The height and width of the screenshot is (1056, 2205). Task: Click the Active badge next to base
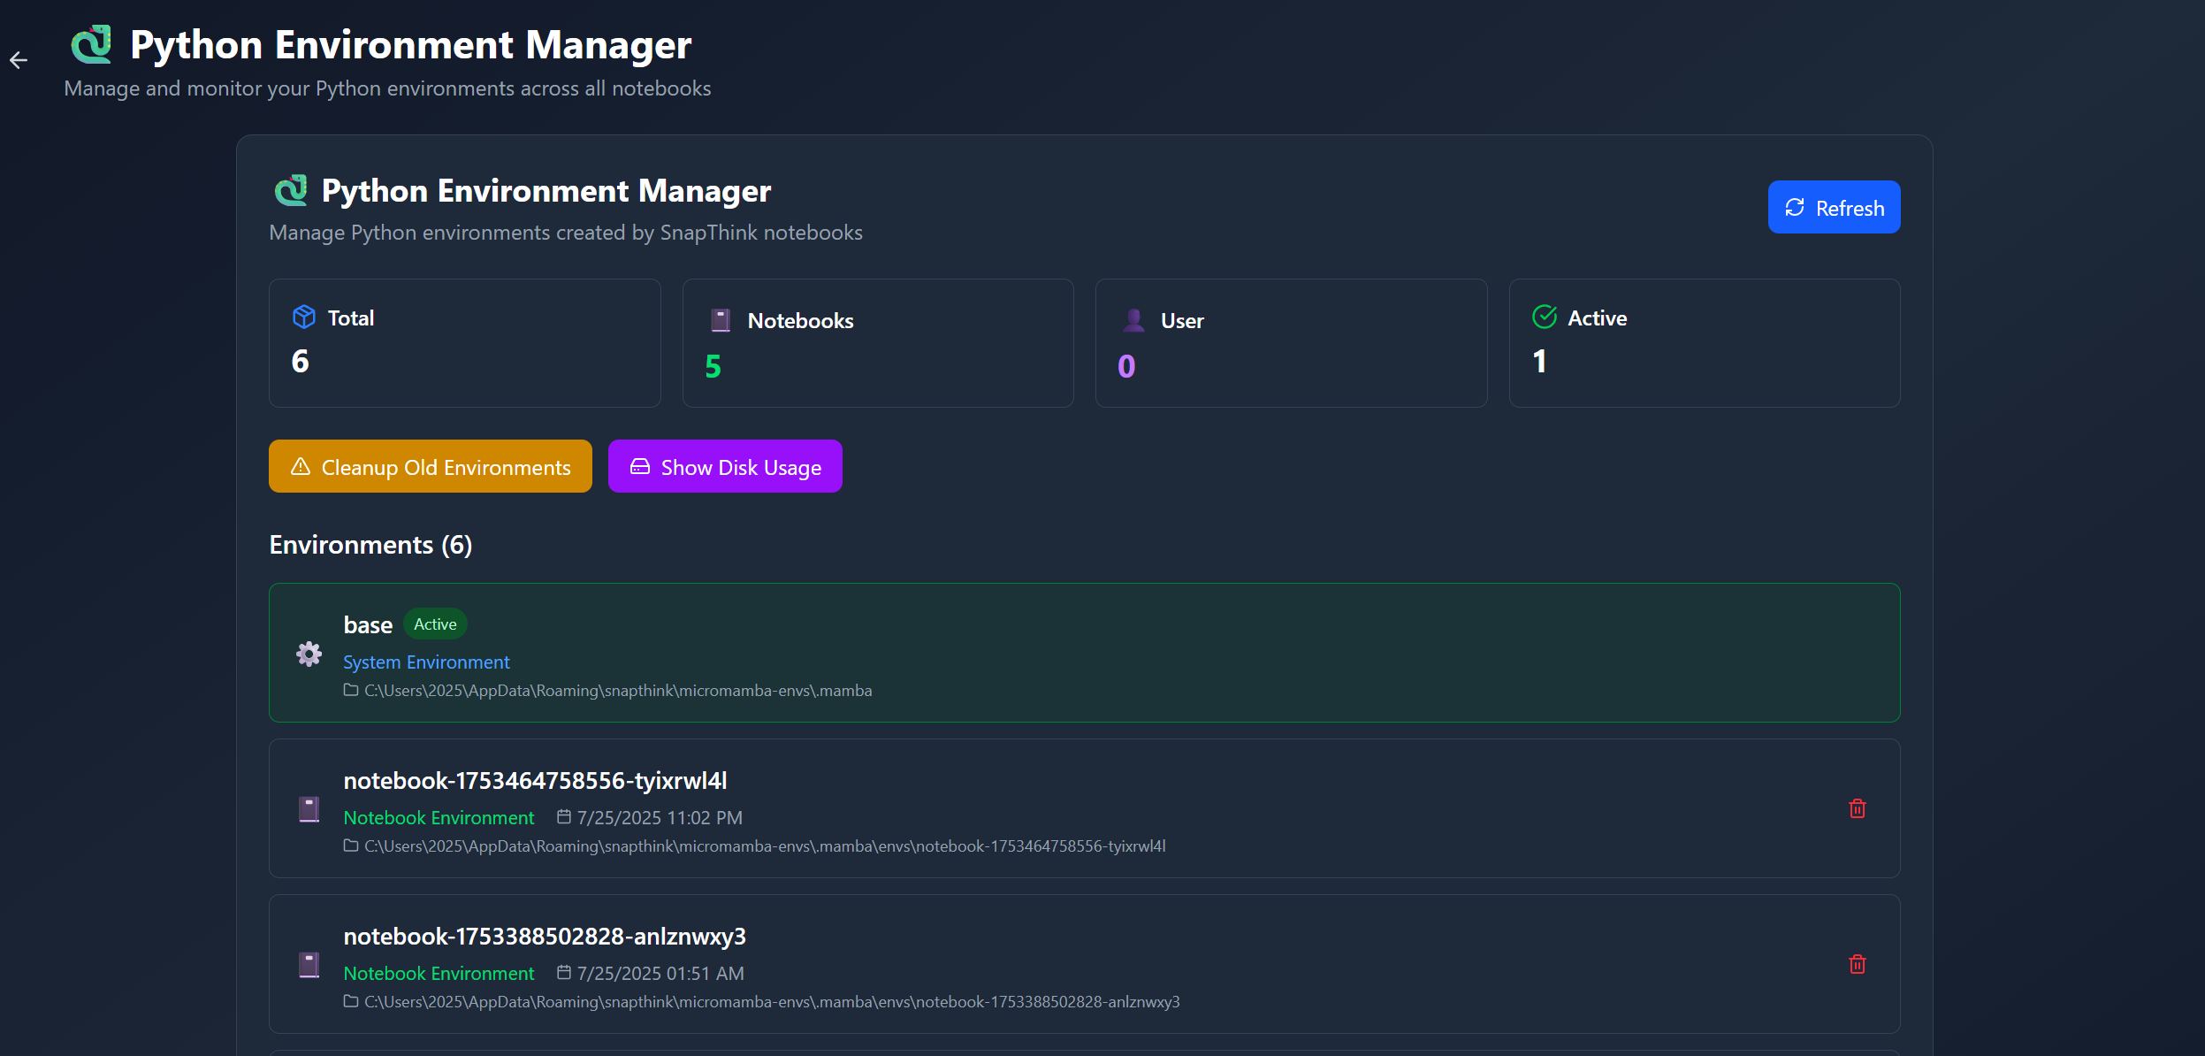click(435, 624)
